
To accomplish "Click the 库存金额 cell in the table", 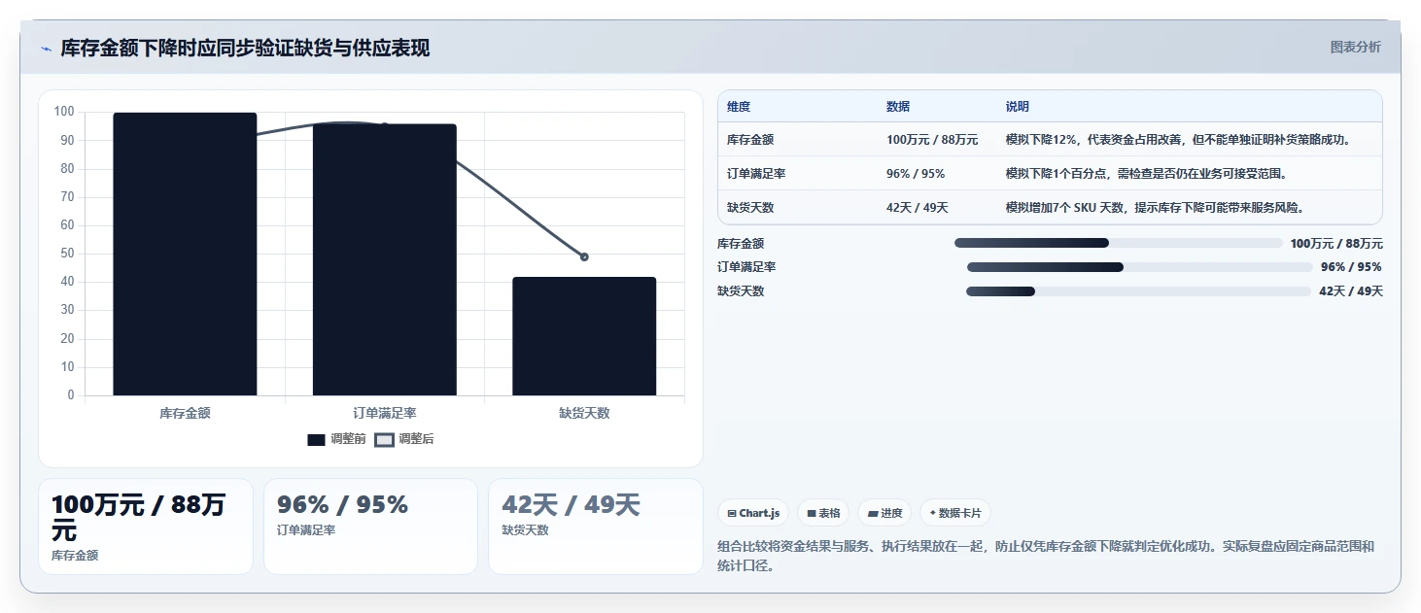I will click(750, 140).
